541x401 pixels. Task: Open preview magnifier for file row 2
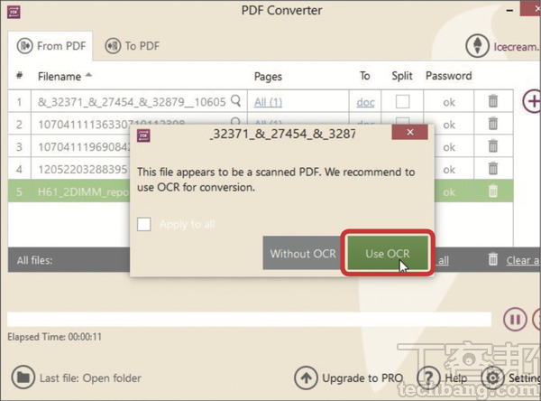click(x=235, y=121)
